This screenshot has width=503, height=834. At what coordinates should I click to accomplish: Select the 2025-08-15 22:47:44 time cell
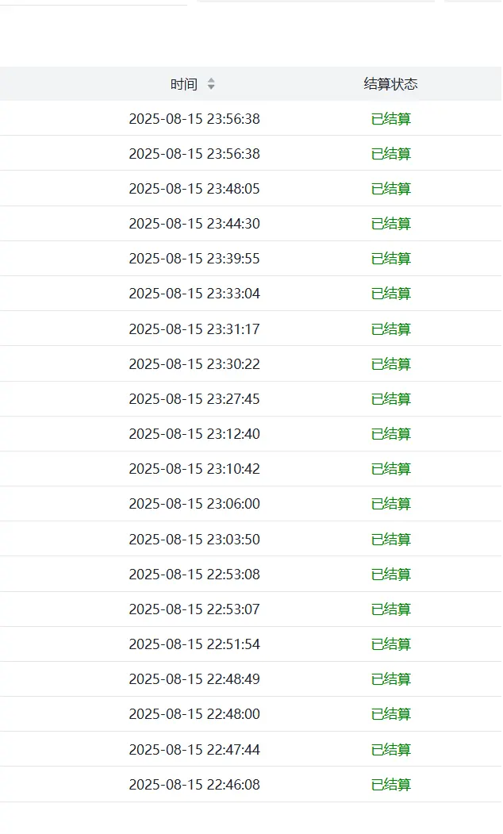click(194, 750)
